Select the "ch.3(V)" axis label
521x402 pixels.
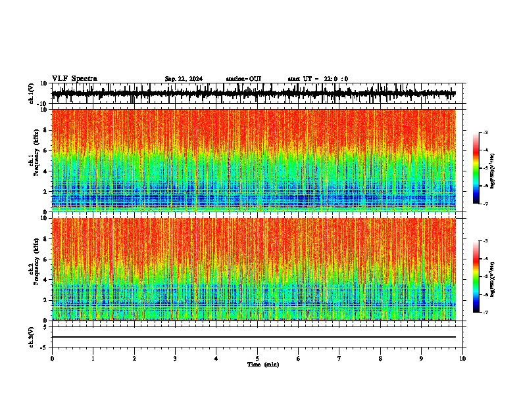point(31,337)
